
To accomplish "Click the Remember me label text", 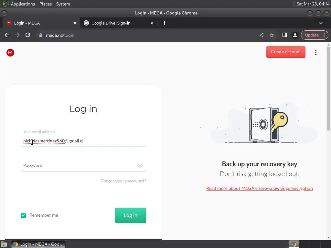I will (x=44, y=215).
